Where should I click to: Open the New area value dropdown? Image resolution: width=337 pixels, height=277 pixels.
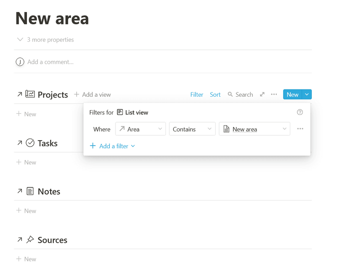(254, 129)
